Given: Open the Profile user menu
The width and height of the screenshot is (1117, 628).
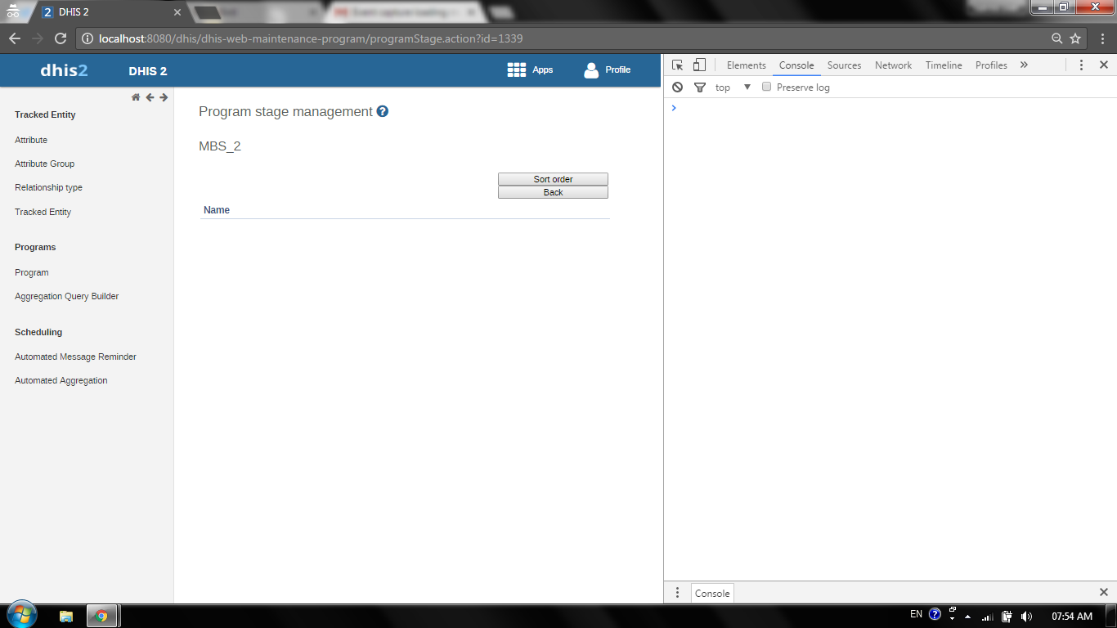Looking at the screenshot, I should click(607, 70).
